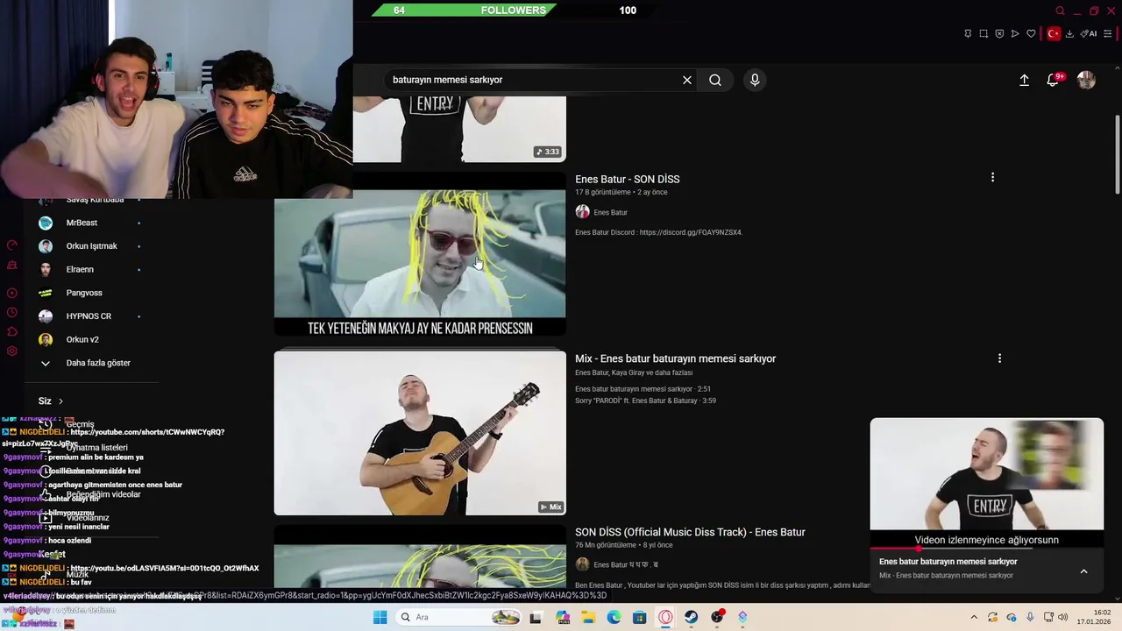The height and width of the screenshot is (631, 1122).
Task: Open the Opera GX taskbar icon
Action: 665,617
